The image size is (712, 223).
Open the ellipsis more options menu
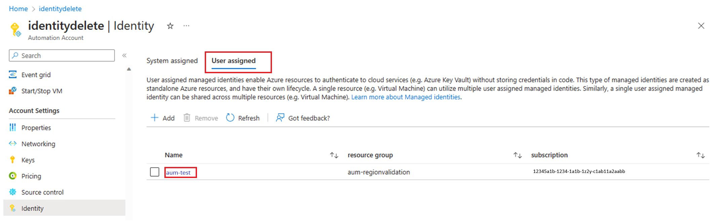pos(186,26)
